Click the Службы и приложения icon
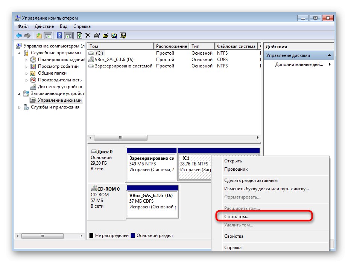348x263 pixels. click(26, 107)
